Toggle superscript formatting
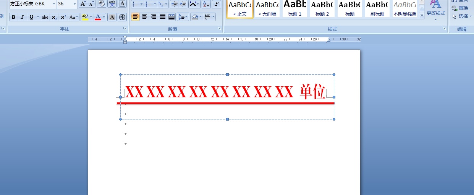474x195 pixels. click(63, 17)
